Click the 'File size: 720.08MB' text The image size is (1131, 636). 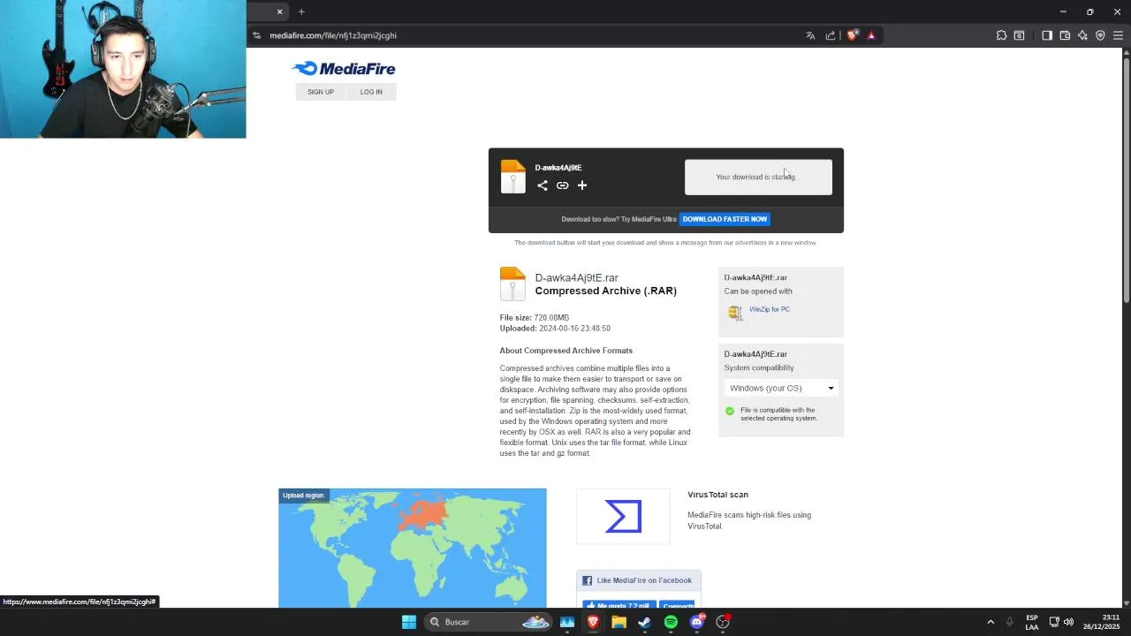[535, 317]
